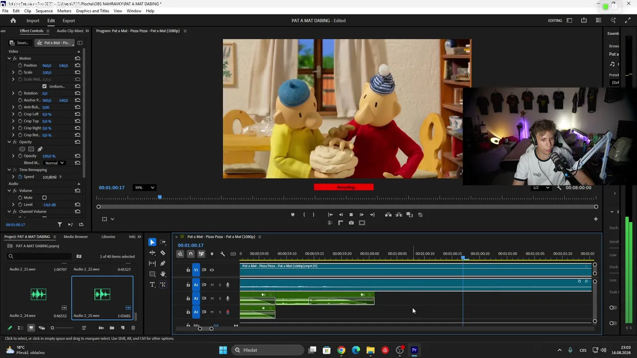Go to the Export workspace
Screen dimensions: 637x358
[x=69, y=20]
